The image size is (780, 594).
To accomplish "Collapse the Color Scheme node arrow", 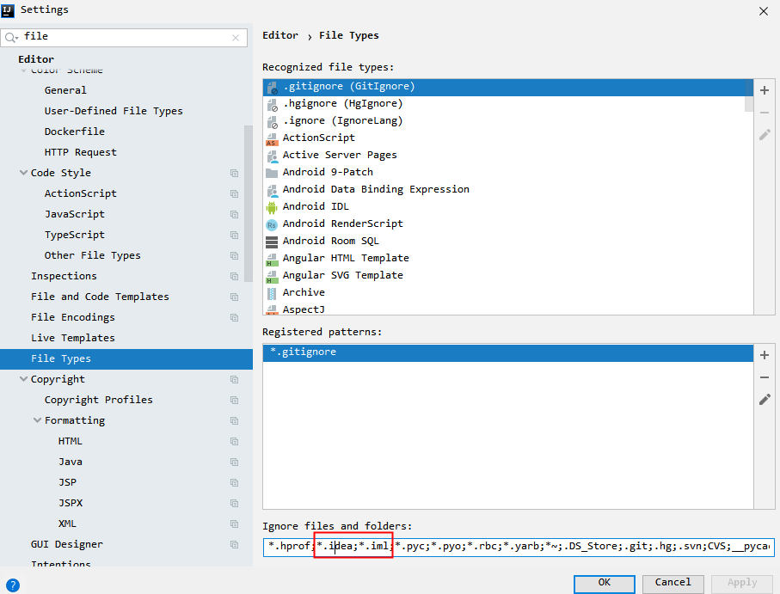I will coord(23,70).
